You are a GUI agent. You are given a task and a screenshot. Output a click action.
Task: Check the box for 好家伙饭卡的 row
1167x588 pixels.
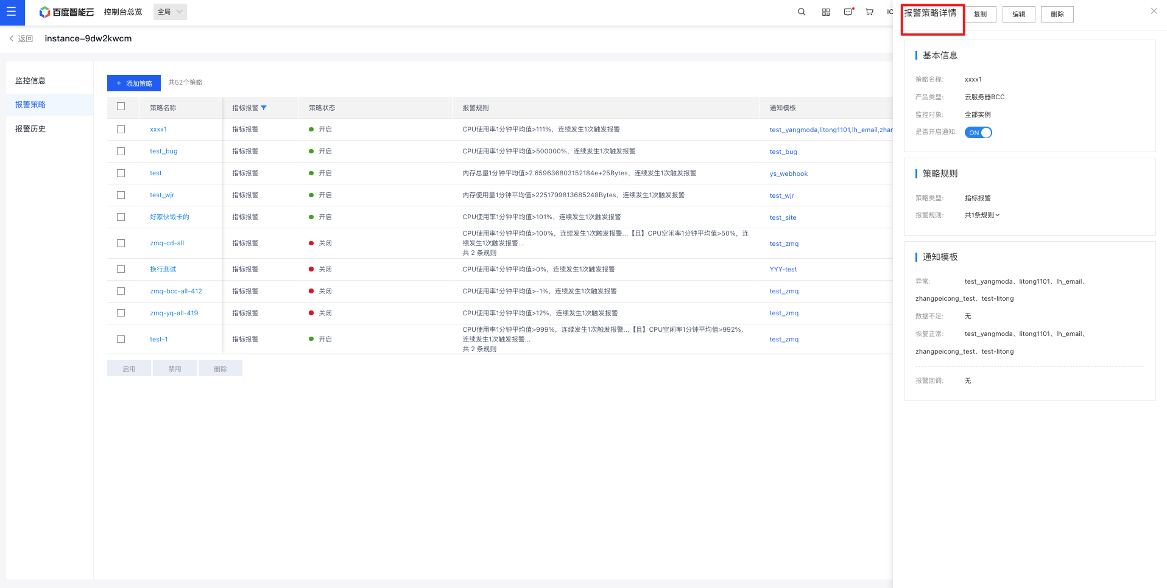(x=121, y=217)
